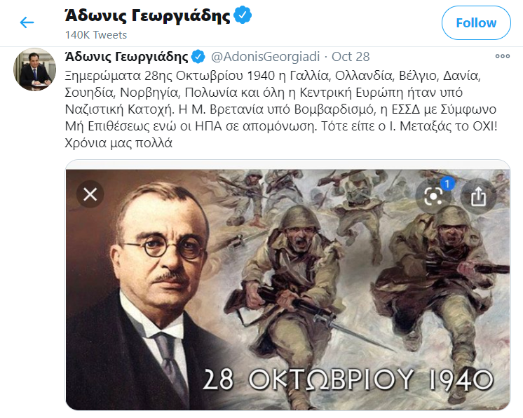This screenshot has height=418, width=523.
Task: Click the author name in the tweet
Action: [127, 57]
